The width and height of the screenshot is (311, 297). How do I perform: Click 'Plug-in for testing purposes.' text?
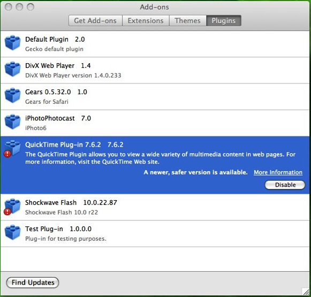(x=66, y=239)
